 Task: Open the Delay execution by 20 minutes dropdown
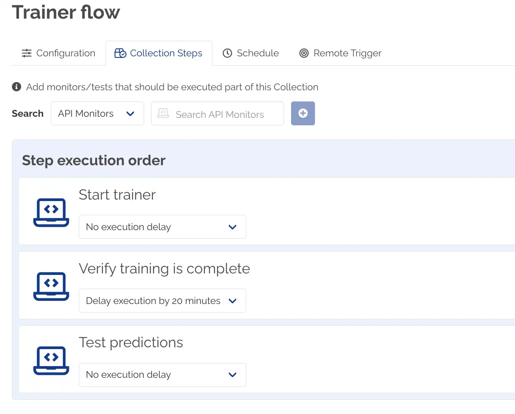click(162, 301)
